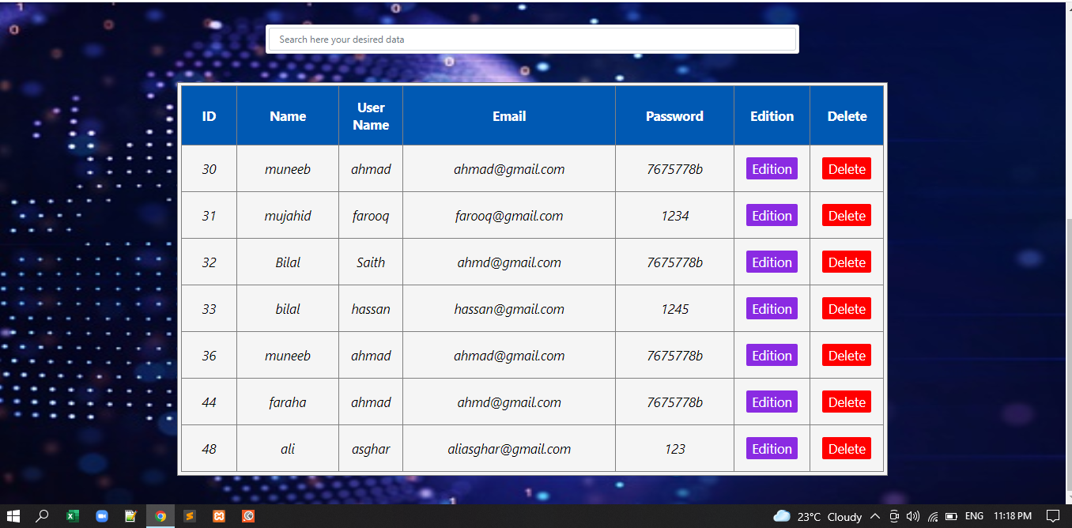
Task: Open Excel from the taskbar
Action: [72, 516]
